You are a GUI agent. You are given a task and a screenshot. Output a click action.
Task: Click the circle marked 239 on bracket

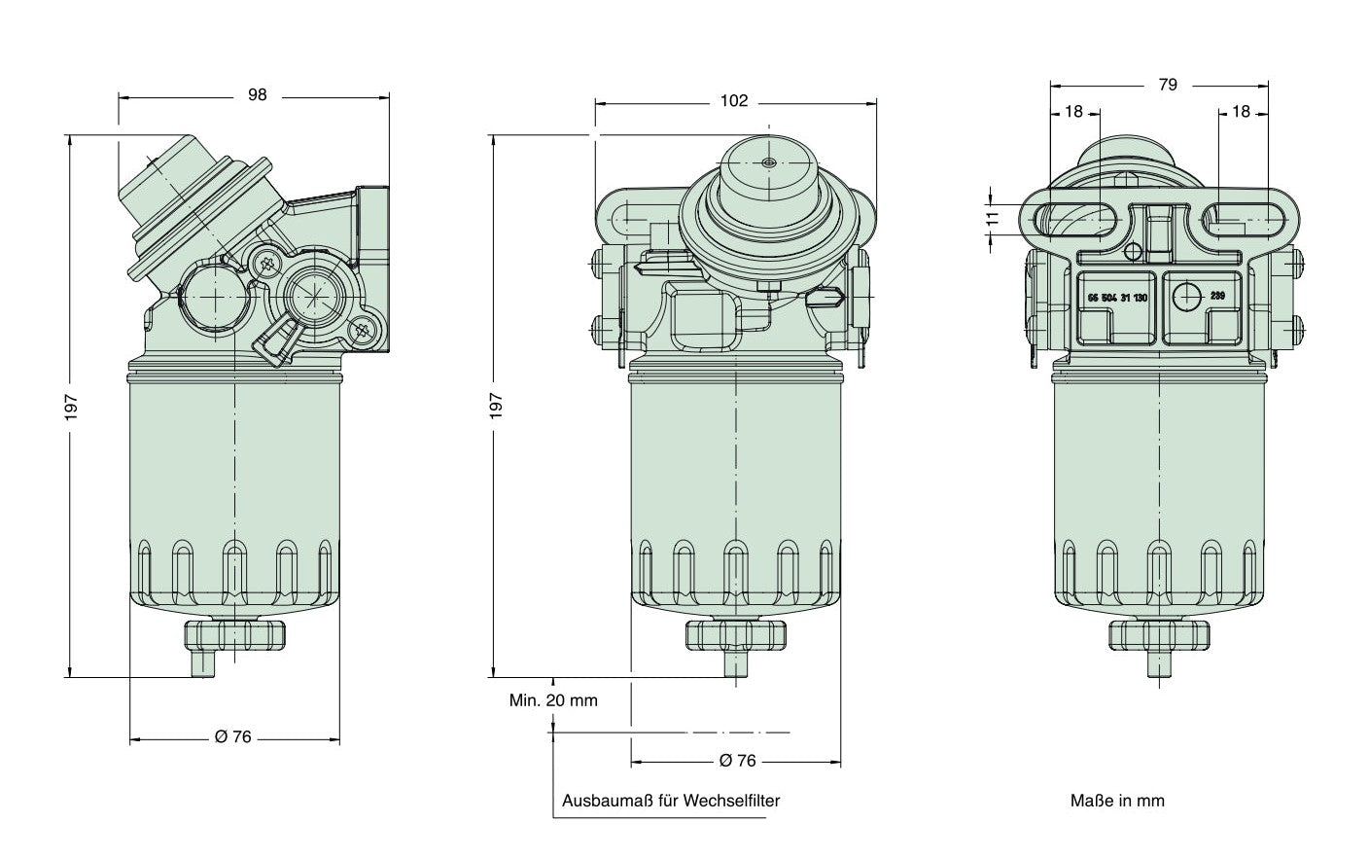pos(1193,297)
